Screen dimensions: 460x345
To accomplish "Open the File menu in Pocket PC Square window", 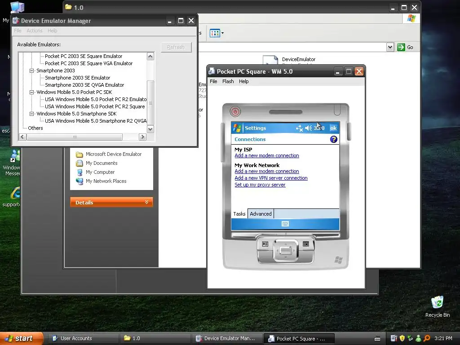I will tap(213, 81).
